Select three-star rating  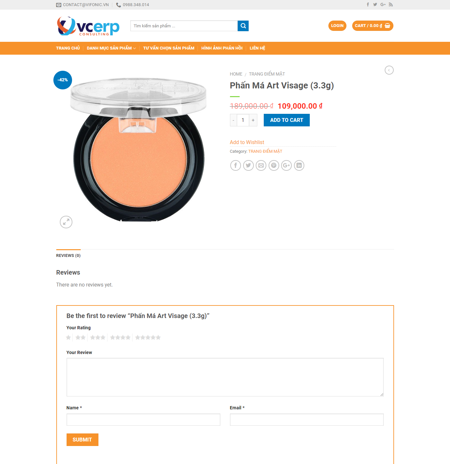[x=98, y=337]
